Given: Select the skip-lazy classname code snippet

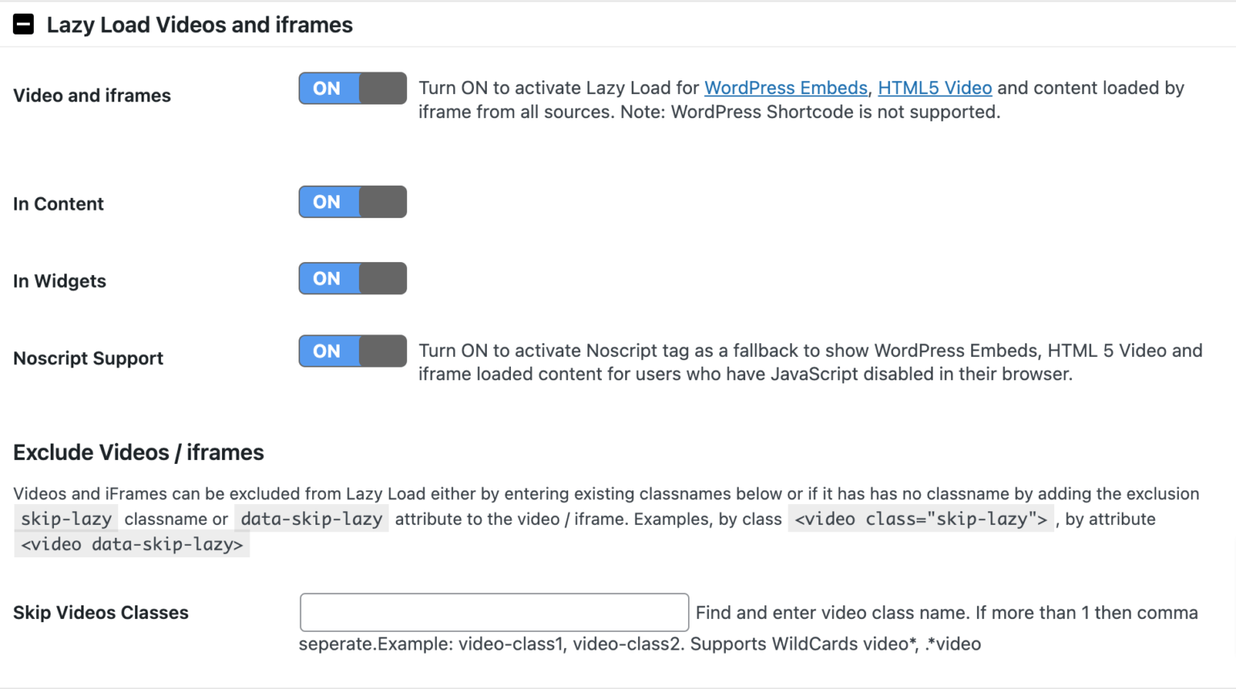Looking at the screenshot, I should 65,519.
